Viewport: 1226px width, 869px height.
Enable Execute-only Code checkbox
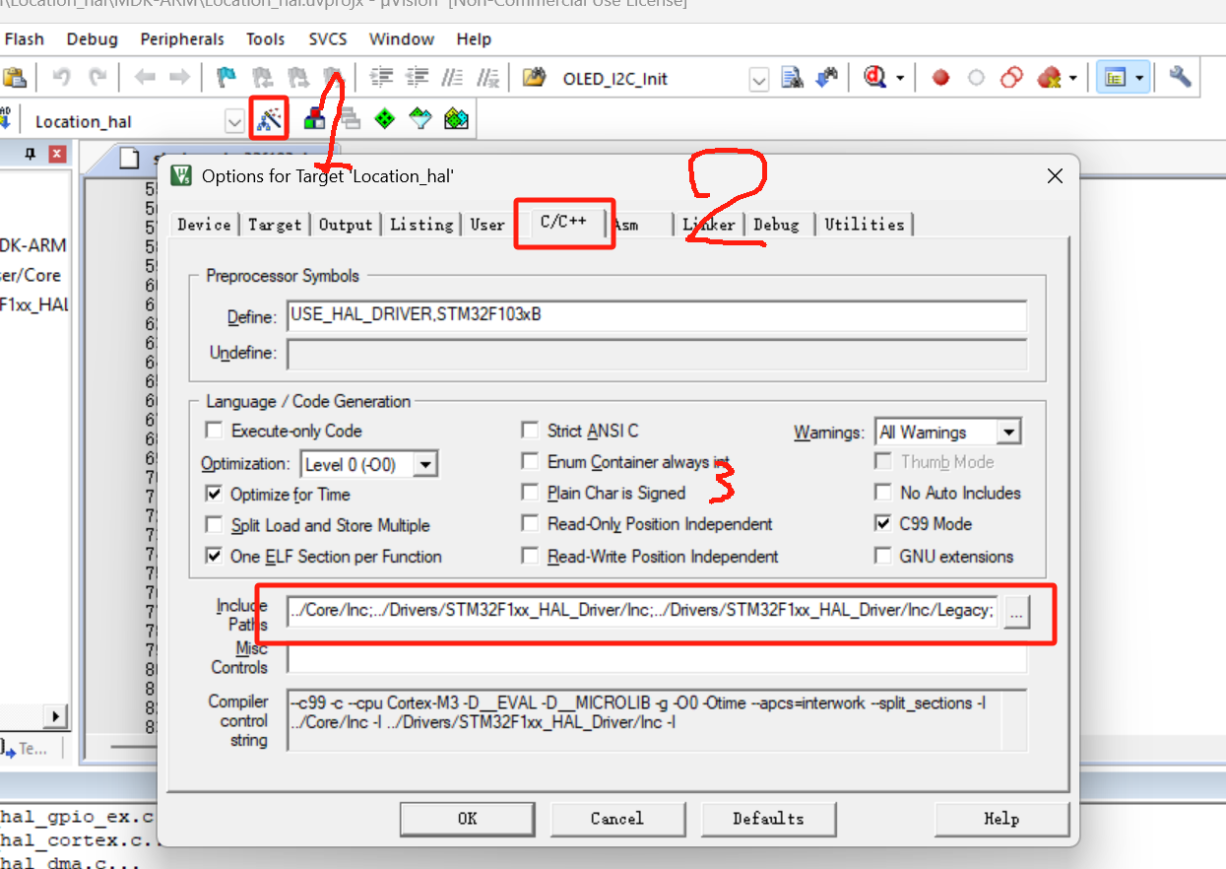coord(214,431)
